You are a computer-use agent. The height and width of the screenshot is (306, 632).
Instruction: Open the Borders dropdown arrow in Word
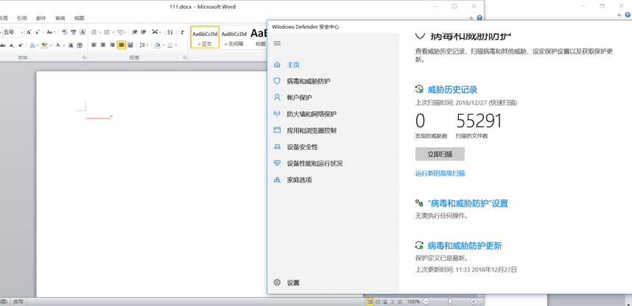pyautogui.click(x=176, y=45)
